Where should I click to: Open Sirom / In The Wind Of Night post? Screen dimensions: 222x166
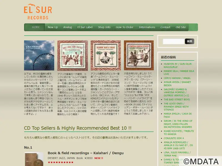(178, 124)
